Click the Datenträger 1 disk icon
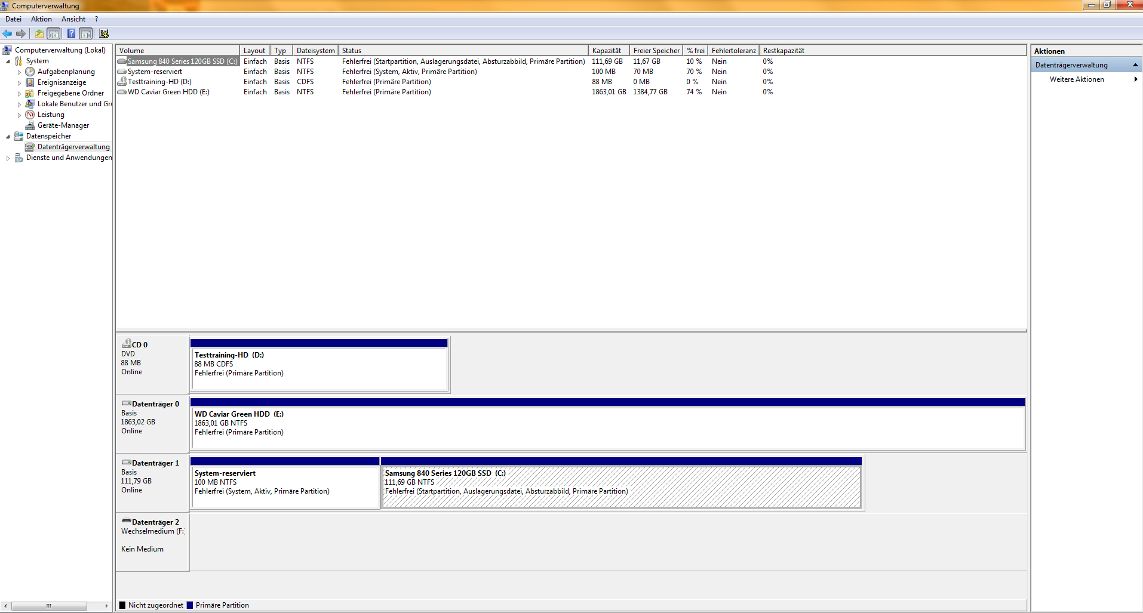 (127, 463)
